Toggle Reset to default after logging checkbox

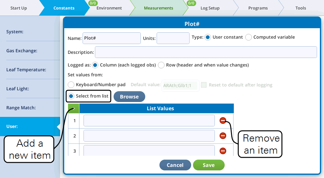204,85
